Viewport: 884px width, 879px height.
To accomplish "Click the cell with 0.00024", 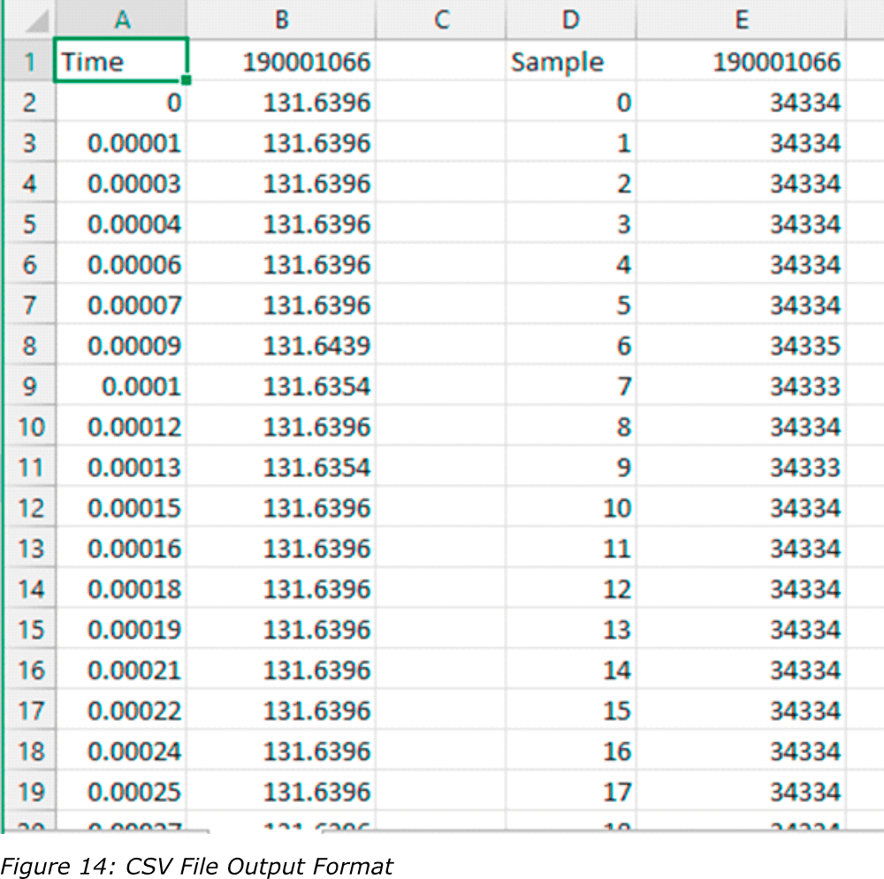I will coord(121,751).
